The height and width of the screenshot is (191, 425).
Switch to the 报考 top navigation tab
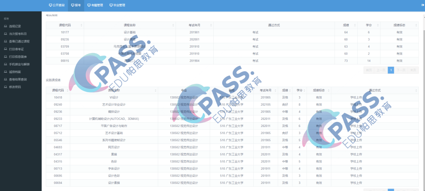pos(76,6)
